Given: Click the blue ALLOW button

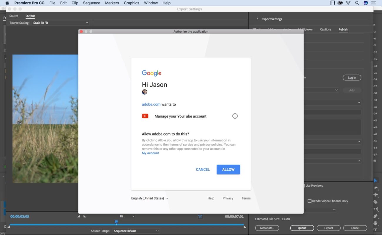Looking at the screenshot, I should click(228, 169).
